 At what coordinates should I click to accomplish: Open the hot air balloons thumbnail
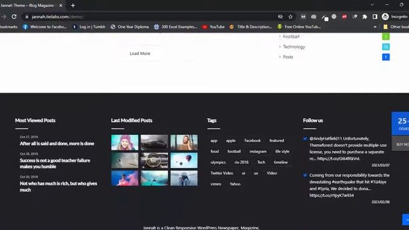coord(184,160)
